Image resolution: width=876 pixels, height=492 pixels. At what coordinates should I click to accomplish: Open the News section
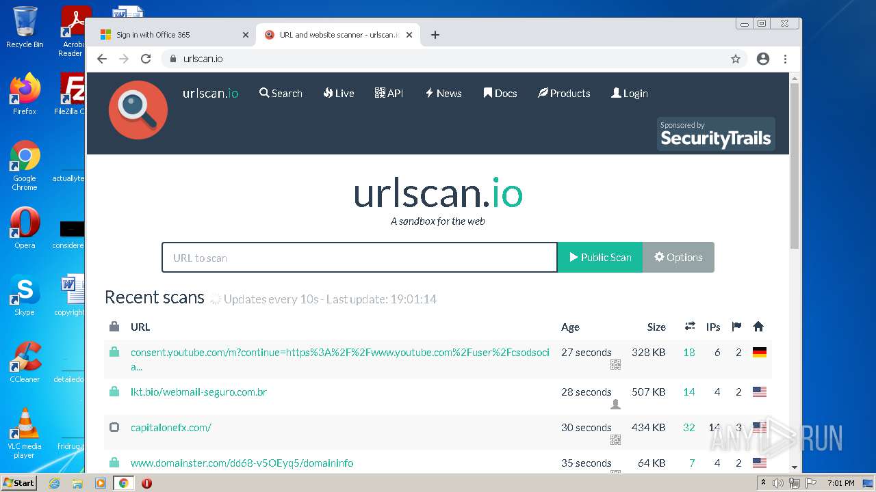[443, 94]
